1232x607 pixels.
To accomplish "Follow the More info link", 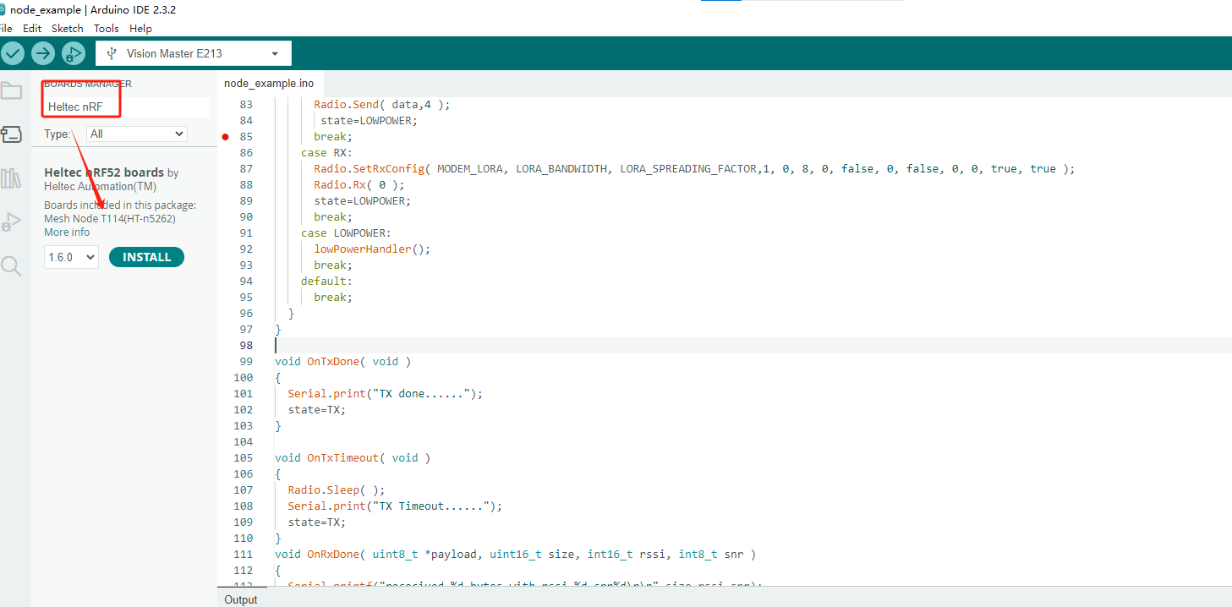I will click(x=67, y=232).
